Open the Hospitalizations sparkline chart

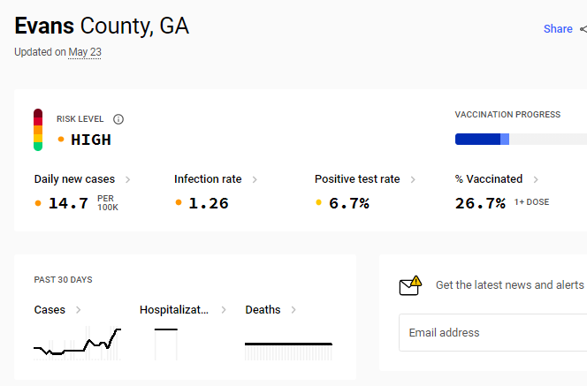166,344
